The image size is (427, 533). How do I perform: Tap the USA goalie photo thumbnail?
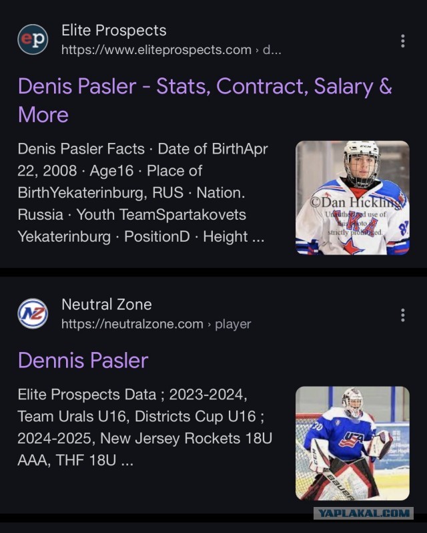point(352,443)
